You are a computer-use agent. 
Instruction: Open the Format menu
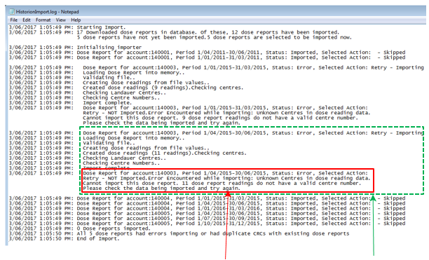tap(43, 20)
